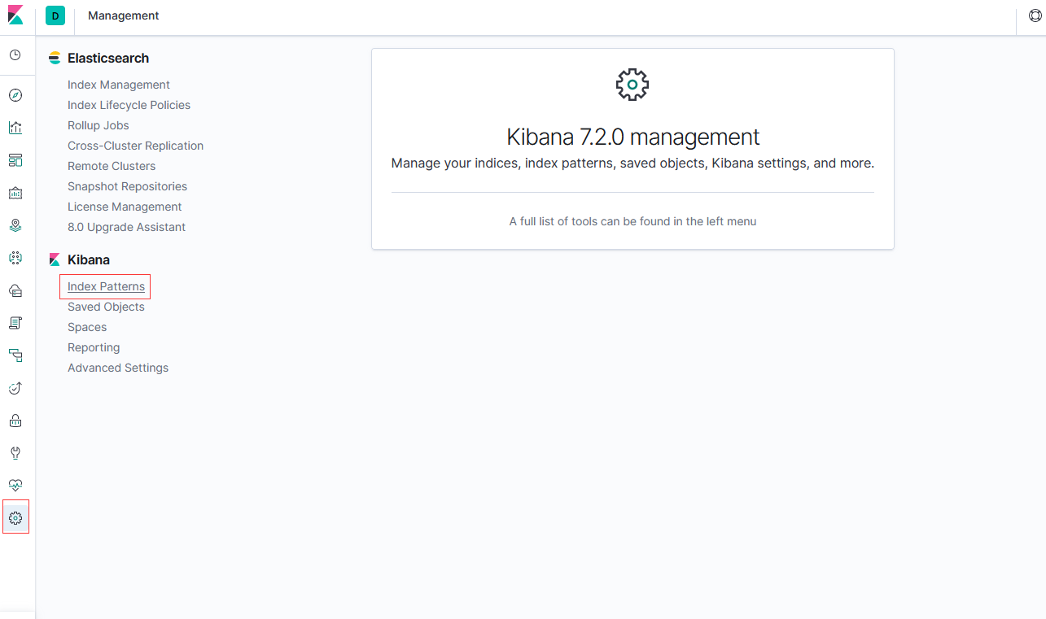The image size is (1046, 619).
Task: Open the 8.0 Upgrade Assistant
Action: click(126, 227)
